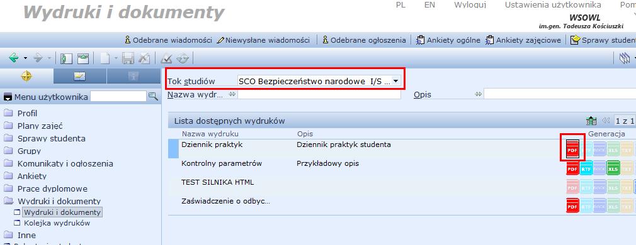Click Wyloguj to log out
Viewport: 636px width, 245px height.
[x=470, y=5]
